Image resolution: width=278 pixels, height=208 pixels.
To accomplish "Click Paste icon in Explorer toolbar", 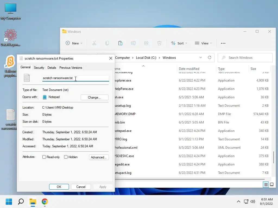I will coord(120,43).
